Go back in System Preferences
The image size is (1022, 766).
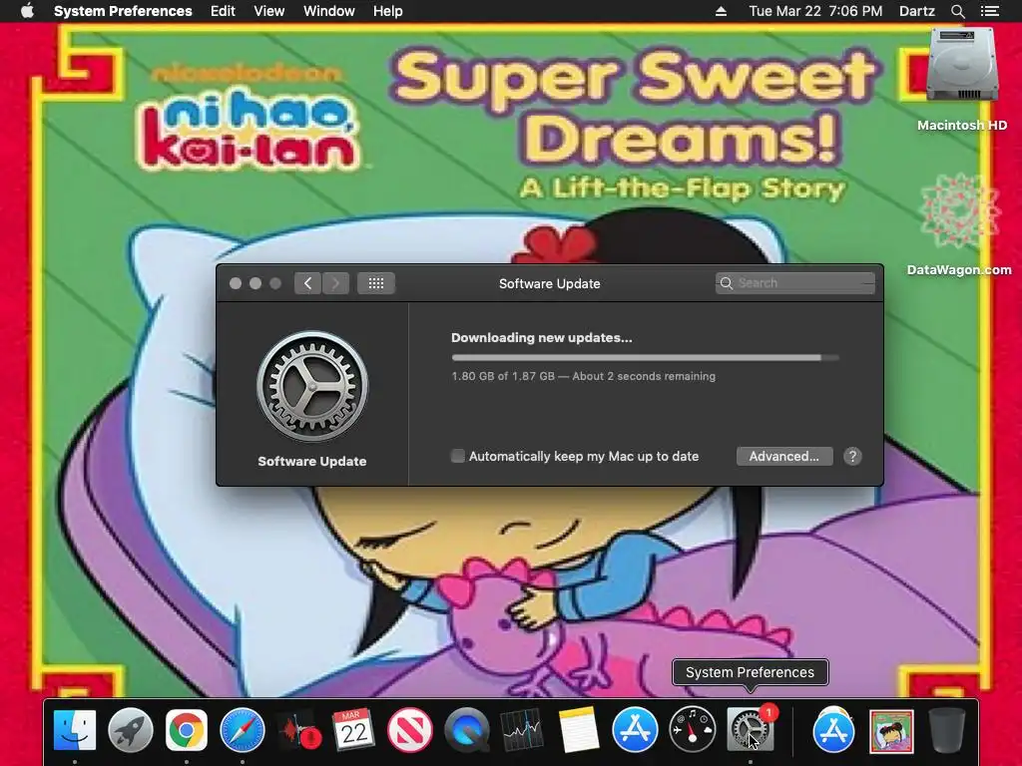(x=307, y=283)
